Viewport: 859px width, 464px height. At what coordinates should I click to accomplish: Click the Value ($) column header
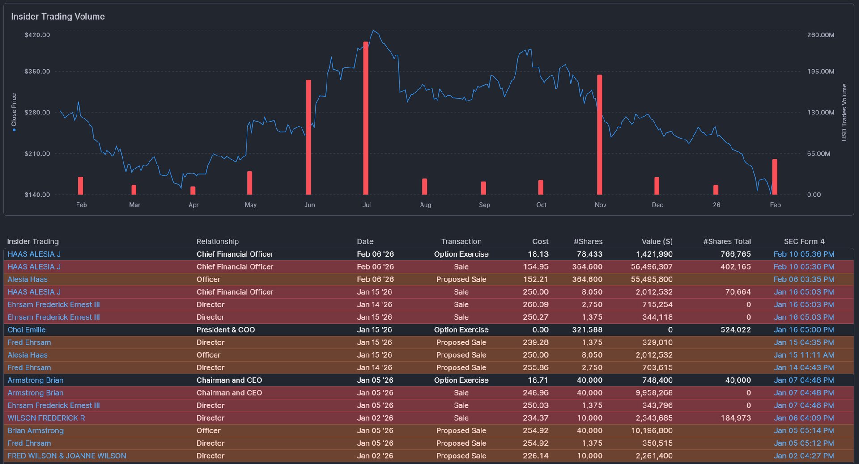pyautogui.click(x=657, y=241)
